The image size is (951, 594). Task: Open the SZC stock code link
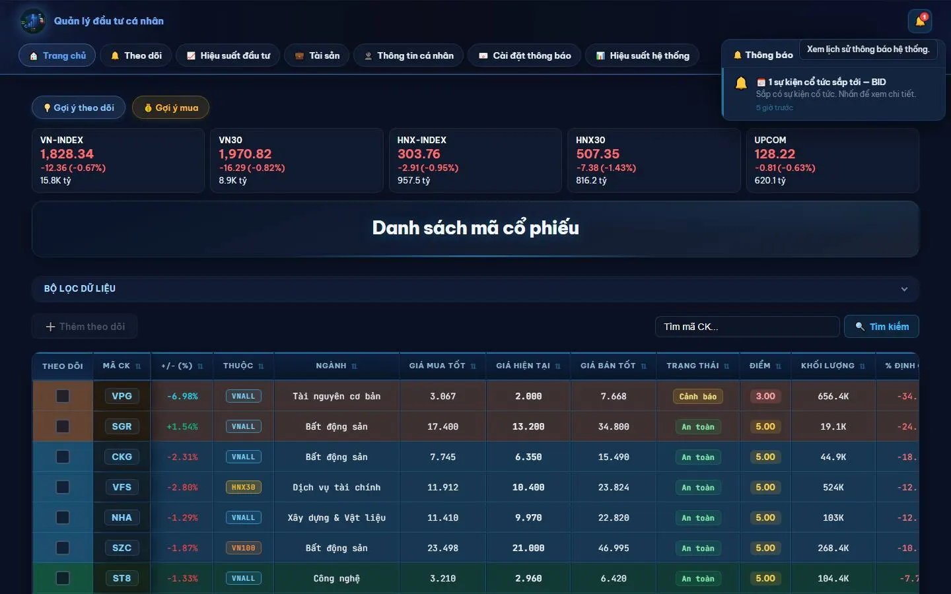point(122,548)
